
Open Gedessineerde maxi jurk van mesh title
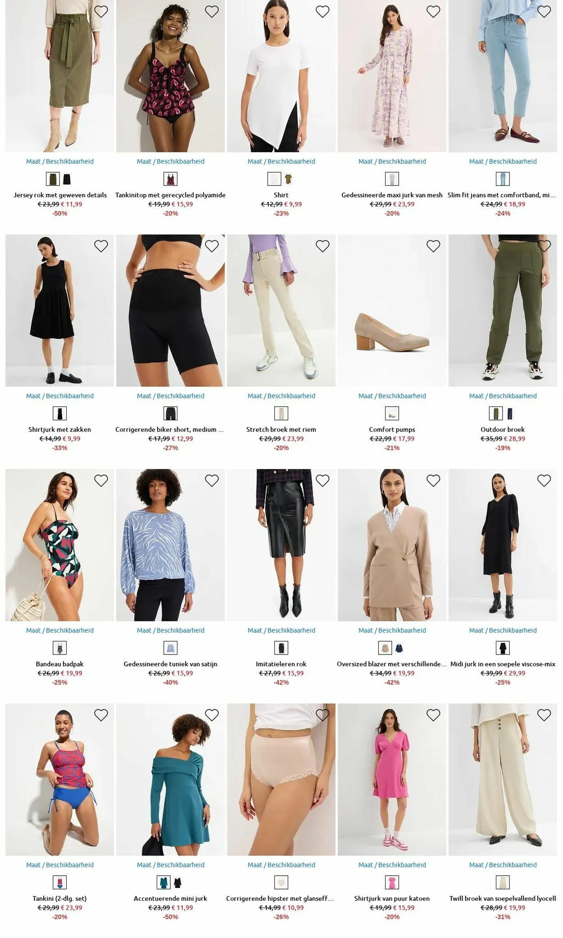392,195
